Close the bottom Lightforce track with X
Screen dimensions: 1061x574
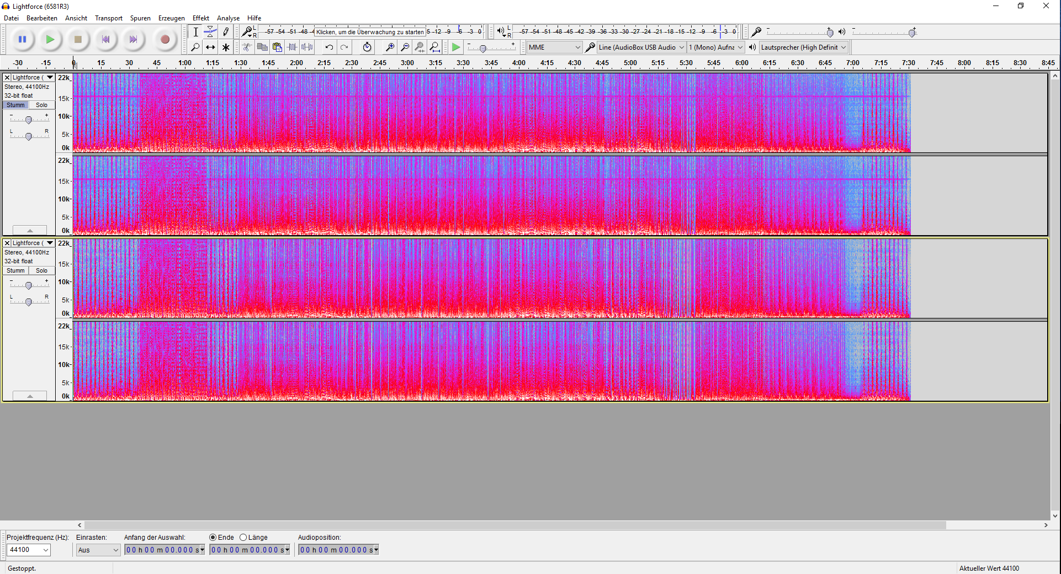tap(7, 243)
